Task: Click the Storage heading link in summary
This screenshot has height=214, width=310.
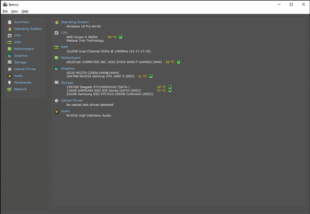Action: click(67, 83)
